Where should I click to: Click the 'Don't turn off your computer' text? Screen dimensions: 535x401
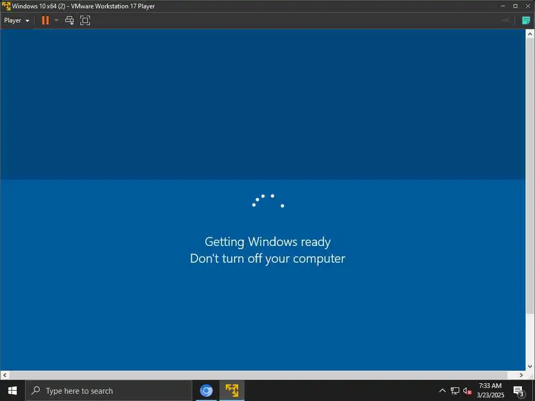click(x=267, y=258)
